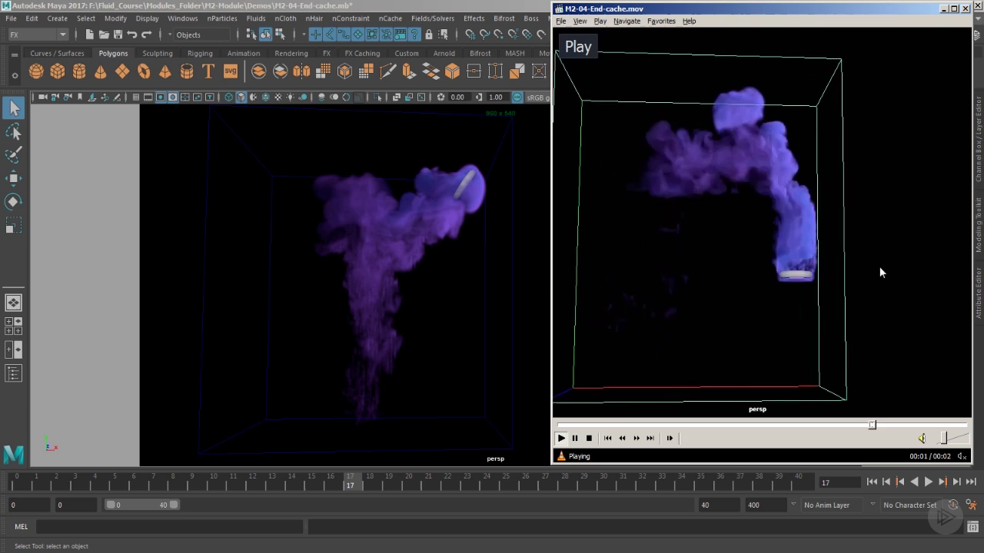Click the Open scene folder icon
The width and height of the screenshot is (984, 553).
click(104, 35)
